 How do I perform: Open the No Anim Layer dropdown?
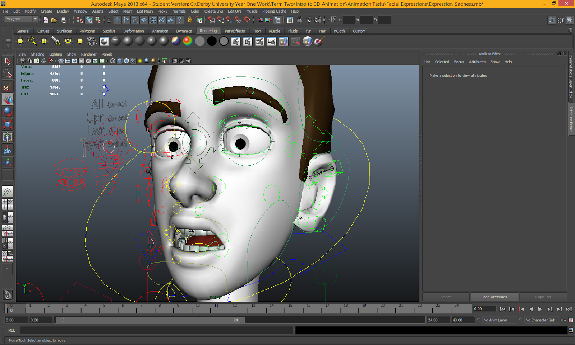[x=500, y=320]
